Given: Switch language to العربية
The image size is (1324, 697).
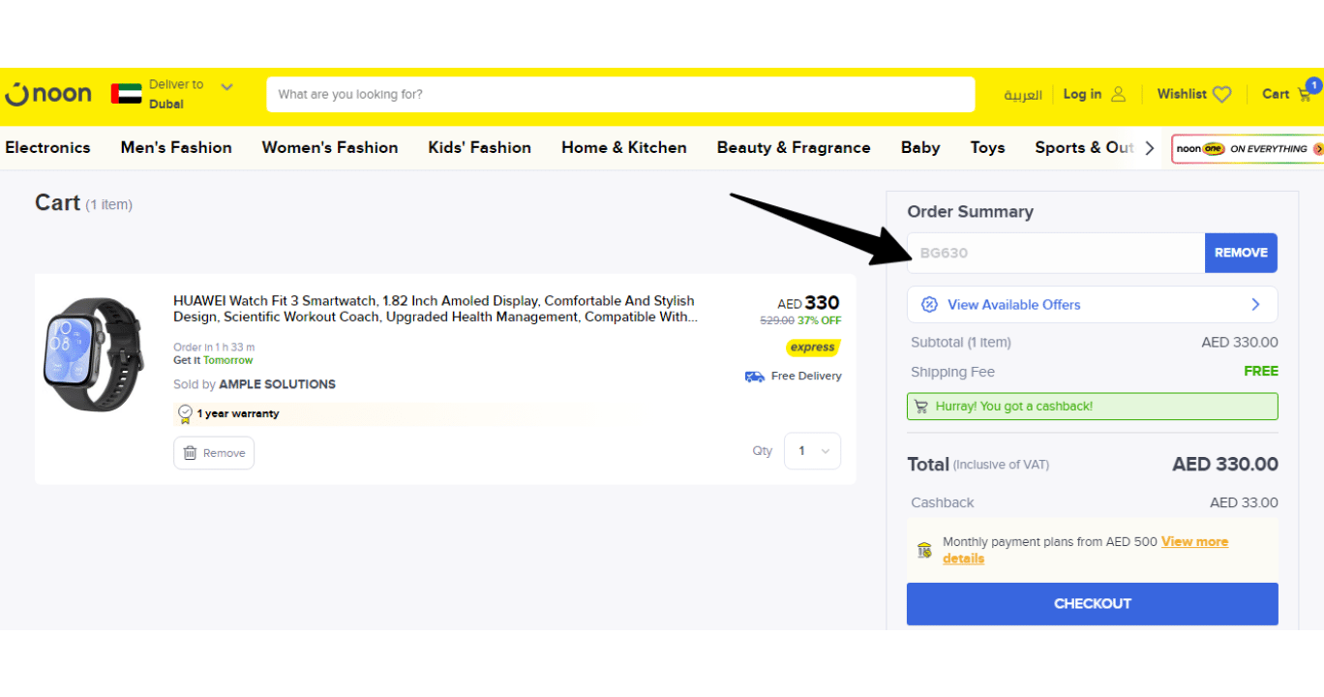Looking at the screenshot, I should tap(1023, 95).
